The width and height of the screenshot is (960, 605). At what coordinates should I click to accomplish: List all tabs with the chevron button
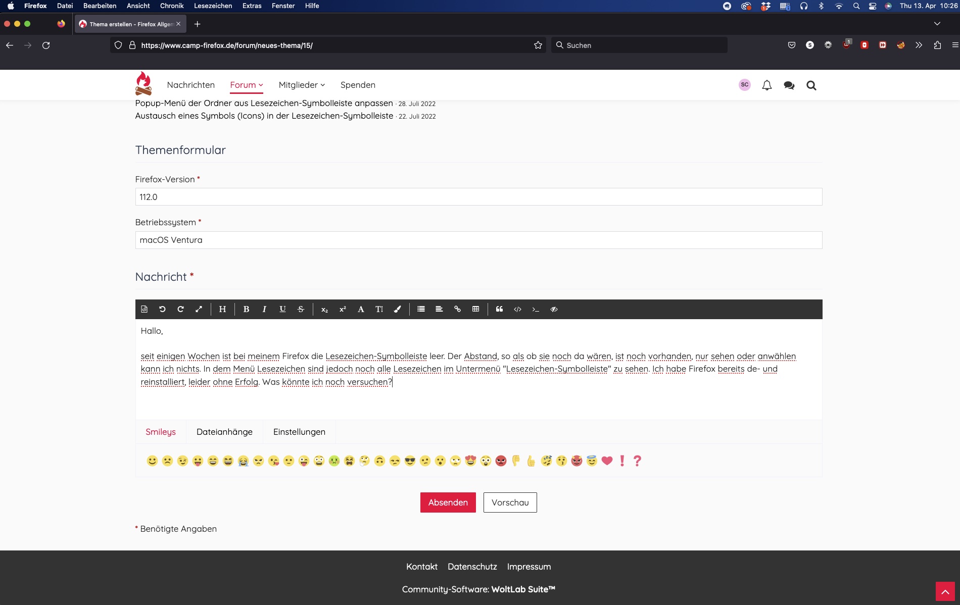(937, 24)
